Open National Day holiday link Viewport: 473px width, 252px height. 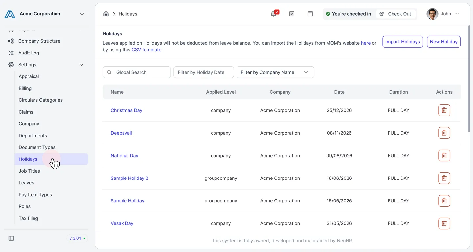pos(124,156)
